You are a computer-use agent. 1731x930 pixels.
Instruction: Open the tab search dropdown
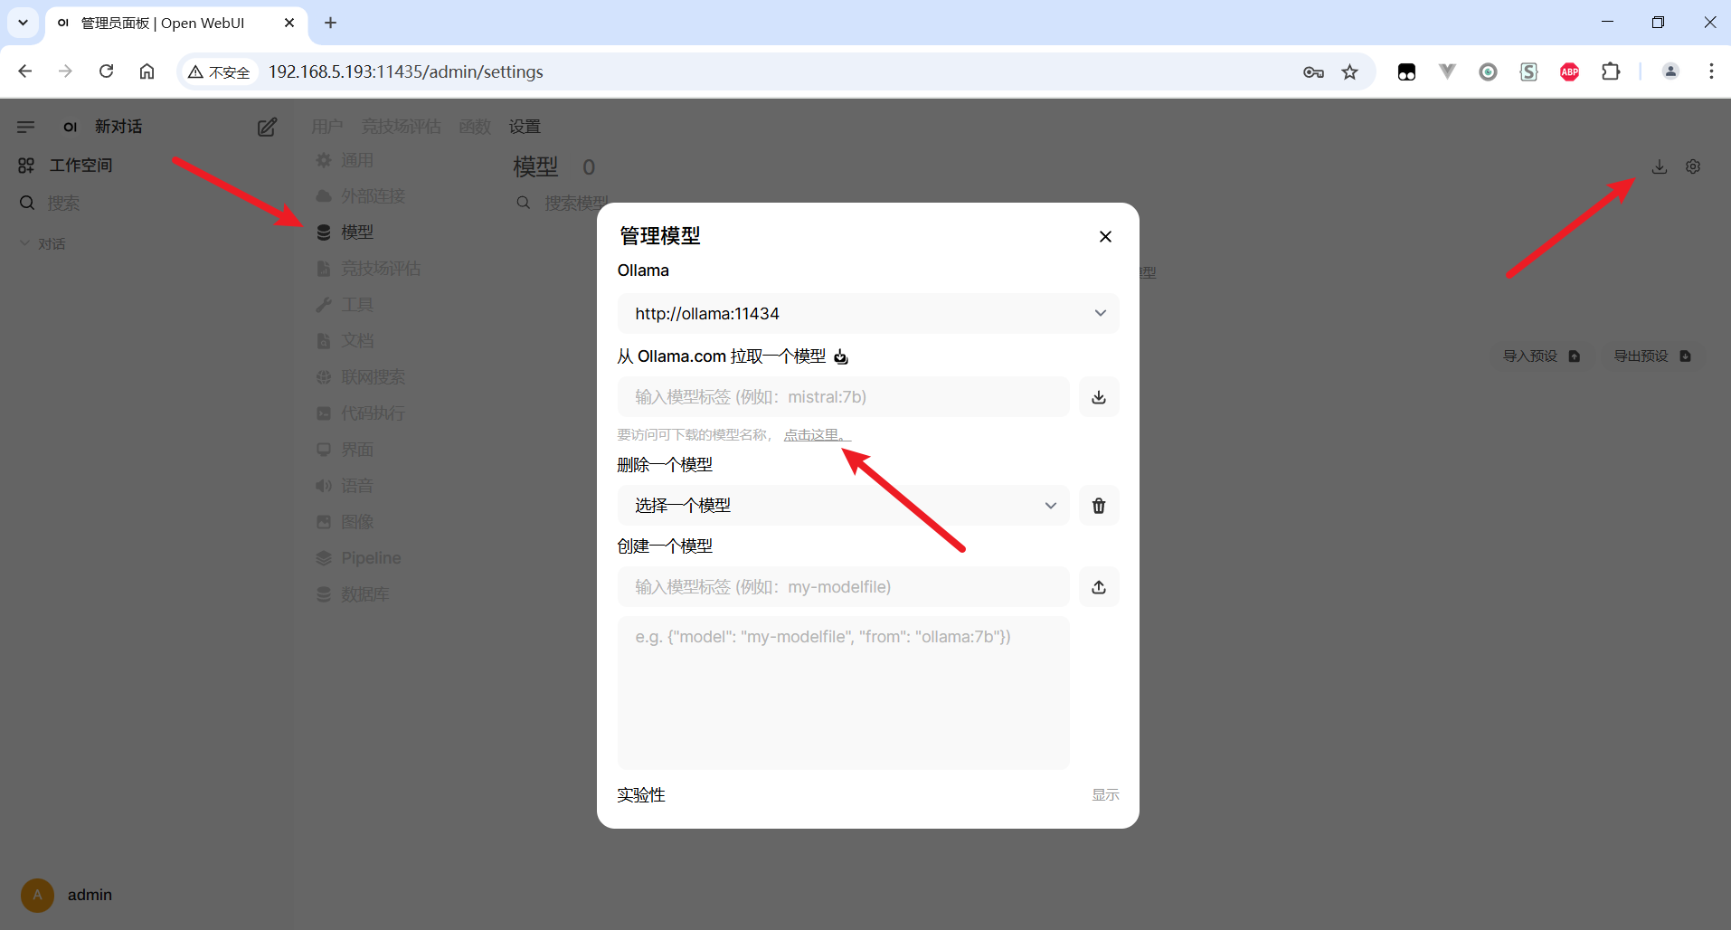tap(23, 23)
